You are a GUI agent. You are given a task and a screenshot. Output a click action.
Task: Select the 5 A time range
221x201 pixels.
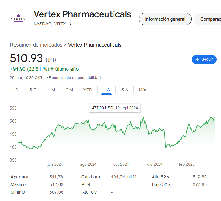point(125,90)
